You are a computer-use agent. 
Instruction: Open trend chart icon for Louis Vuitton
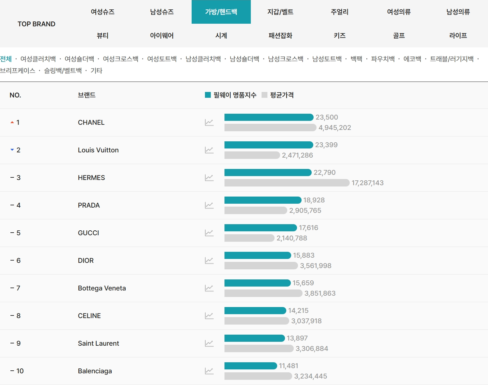(x=209, y=150)
